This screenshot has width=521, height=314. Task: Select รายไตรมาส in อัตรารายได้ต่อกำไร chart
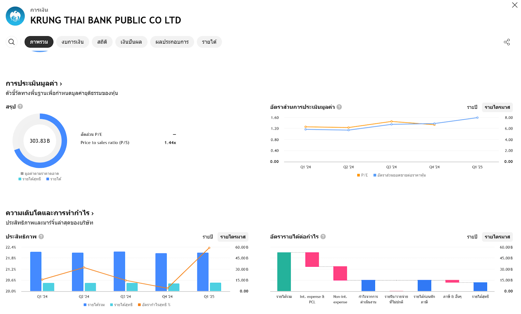click(497, 237)
